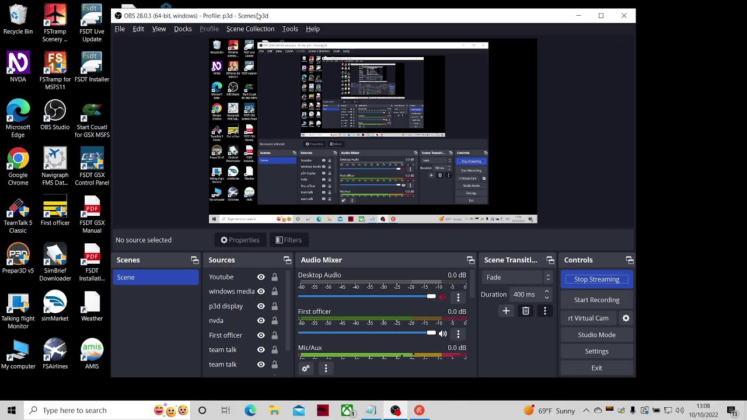The width and height of the screenshot is (747, 420).
Task: Click Start Recording button
Action: tap(596, 300)
